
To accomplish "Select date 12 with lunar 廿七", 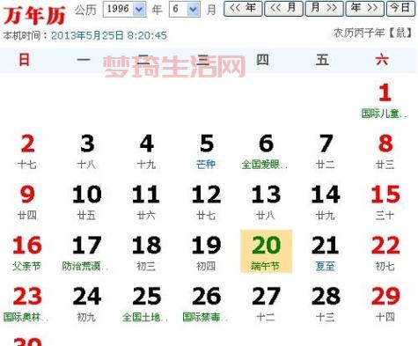I will click(207, 202).
